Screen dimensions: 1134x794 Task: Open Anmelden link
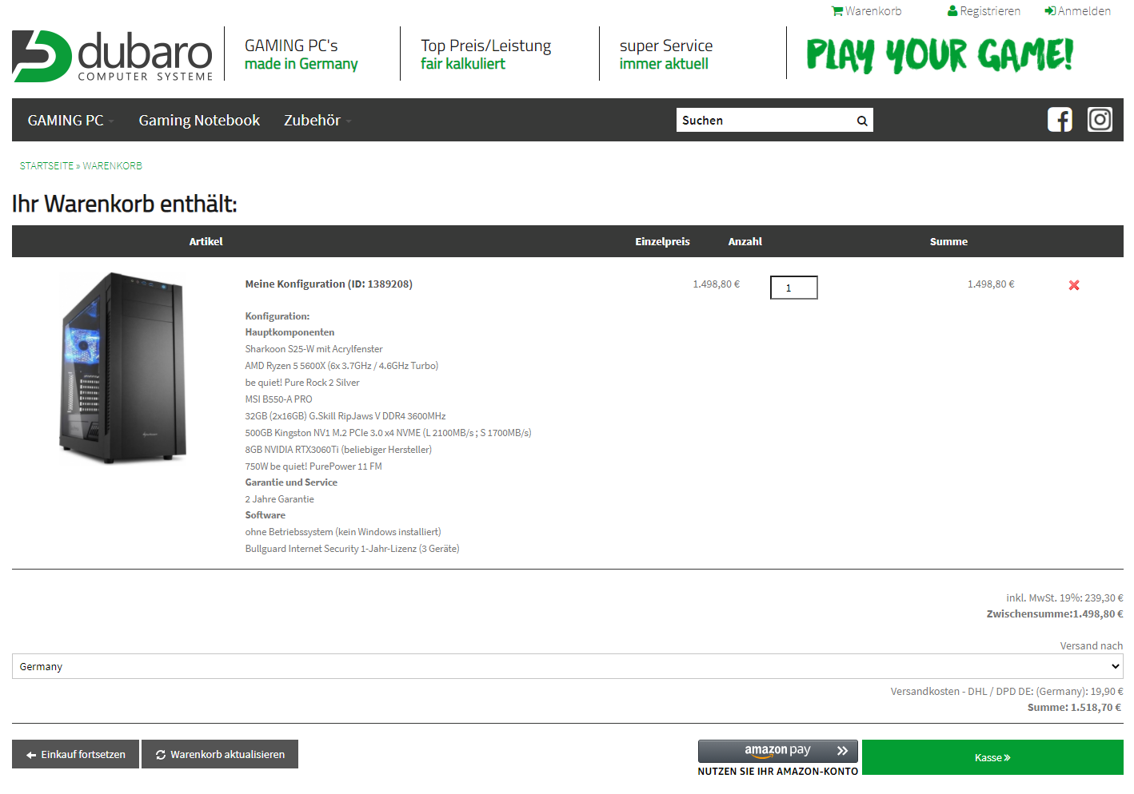click(1084, 11)
